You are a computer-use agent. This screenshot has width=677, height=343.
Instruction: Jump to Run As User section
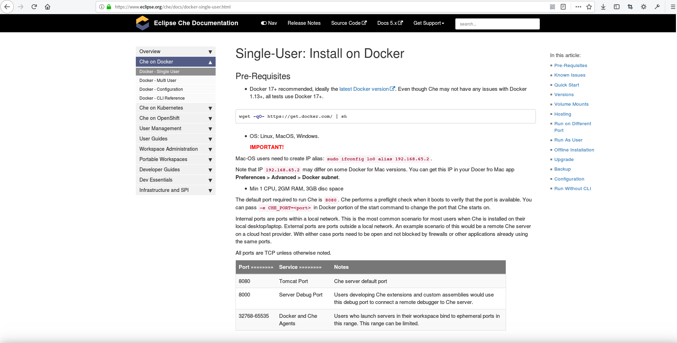pyautogui.click(x=568, y=140)
